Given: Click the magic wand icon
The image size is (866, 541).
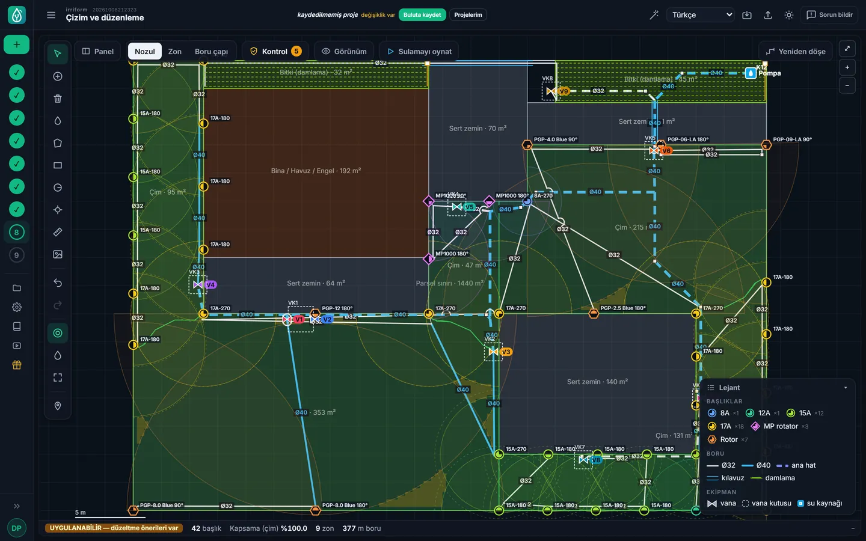Looking at the screenshot, I should (x=654, y=15).
